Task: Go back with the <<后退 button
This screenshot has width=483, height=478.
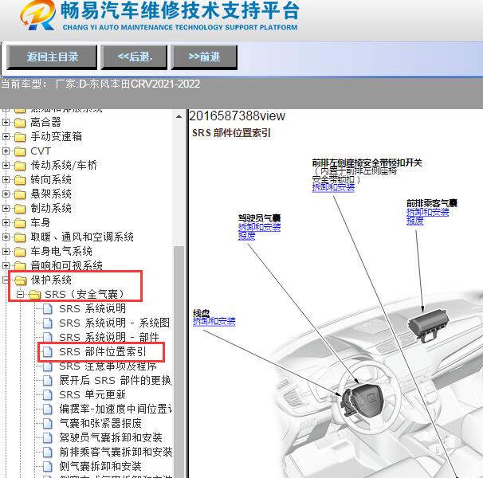Action: [x=135, y=57]
